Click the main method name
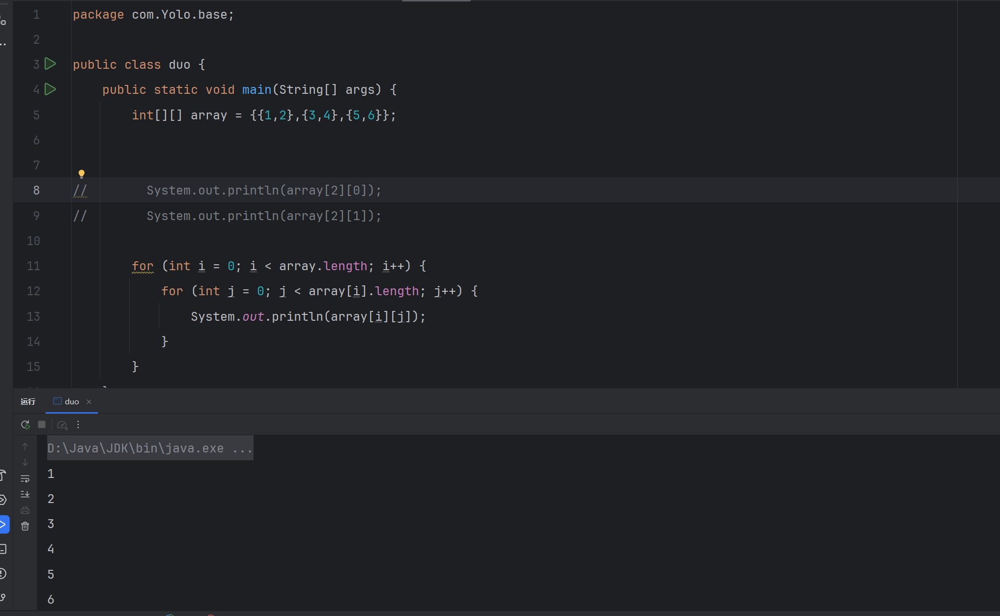 click(x=257, y=89)
